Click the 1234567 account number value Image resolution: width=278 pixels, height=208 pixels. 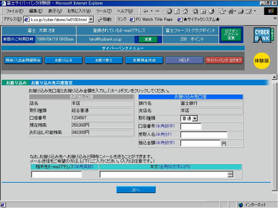[x=79, y=118]
